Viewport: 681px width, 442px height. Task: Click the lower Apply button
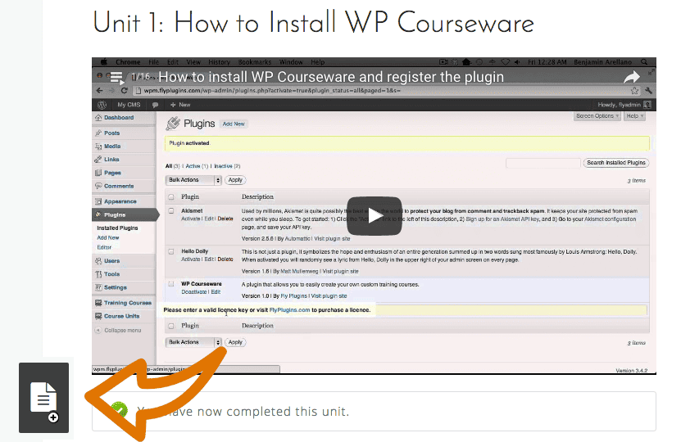235,342
